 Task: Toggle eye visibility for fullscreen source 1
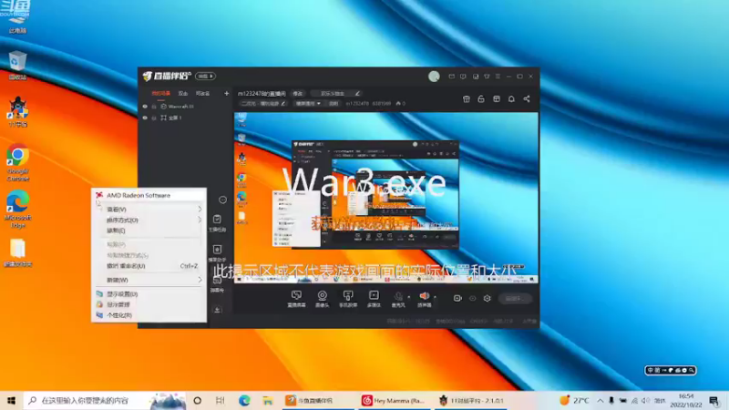(x=145, y=118)
